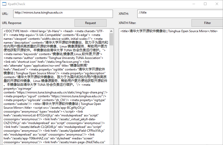
Task: Click the XpathCheck window title text
Action: (x=17, y=4)
